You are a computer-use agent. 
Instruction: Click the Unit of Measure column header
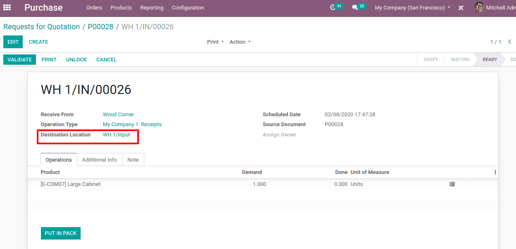click(370, 172)
